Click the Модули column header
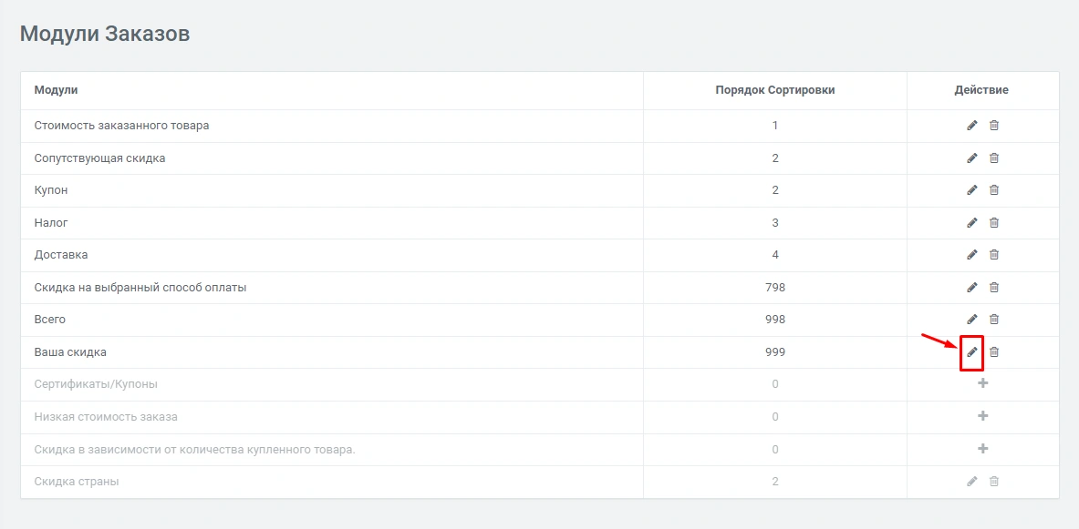Viewport: 1079px width, 529px height. click(56, 90)
